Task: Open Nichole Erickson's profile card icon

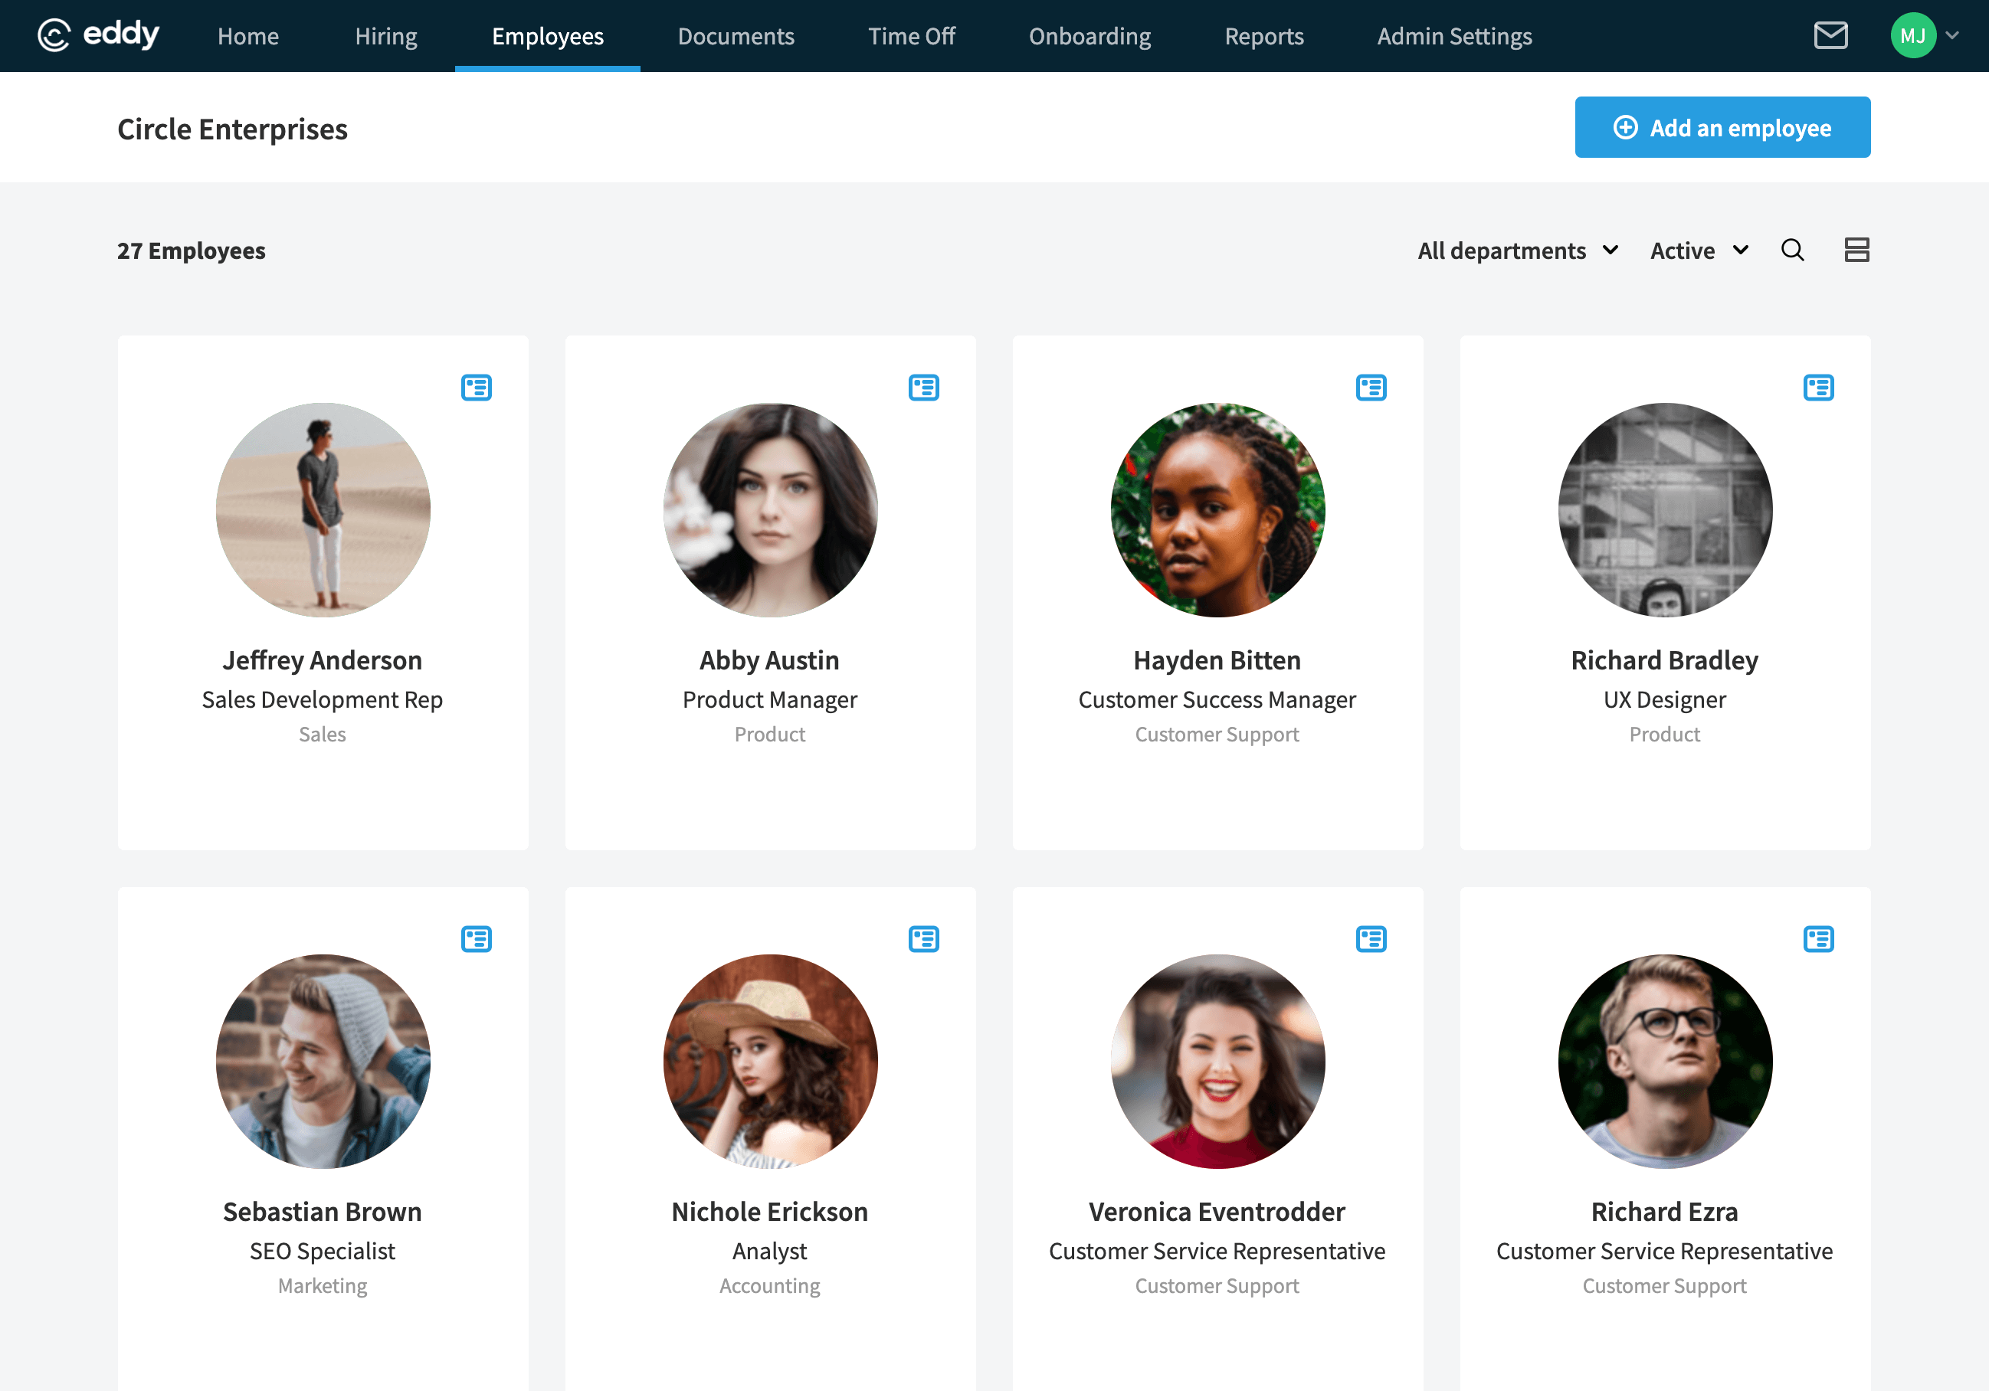Action: coord(924,939)
